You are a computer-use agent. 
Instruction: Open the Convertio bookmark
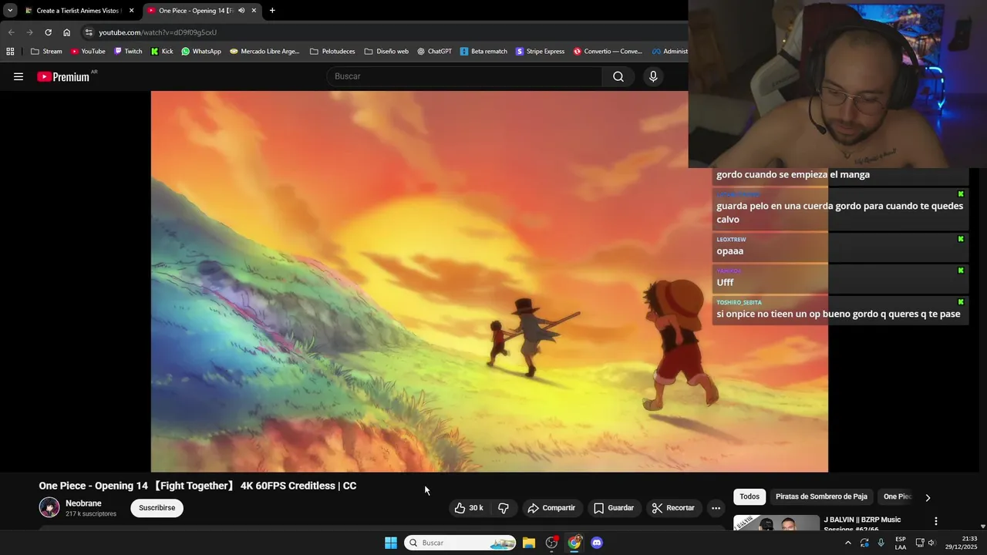[608, 52]
